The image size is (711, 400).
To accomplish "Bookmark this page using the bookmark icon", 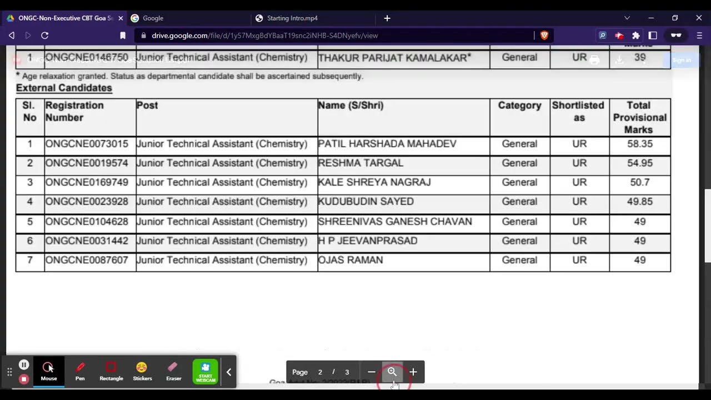I will 123,35.
